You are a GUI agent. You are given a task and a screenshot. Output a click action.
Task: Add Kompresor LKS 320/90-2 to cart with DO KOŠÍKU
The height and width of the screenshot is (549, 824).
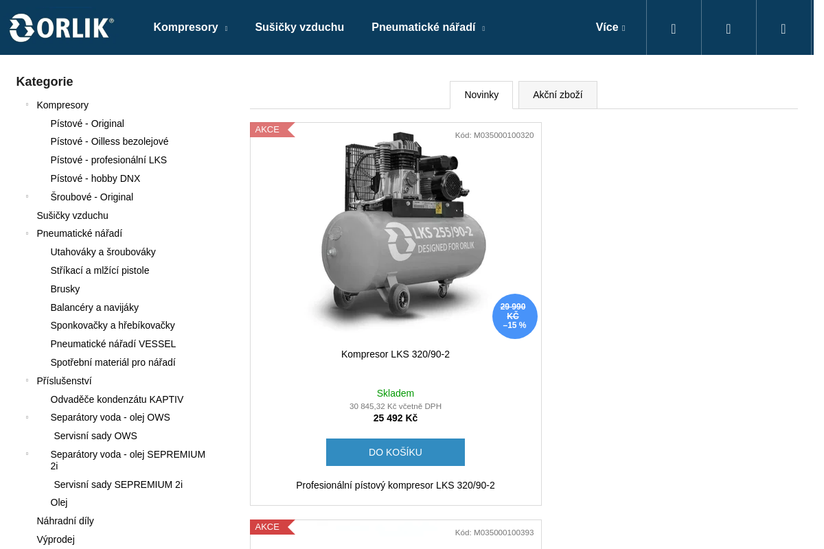pyautogui.click(x=396, y=452)
